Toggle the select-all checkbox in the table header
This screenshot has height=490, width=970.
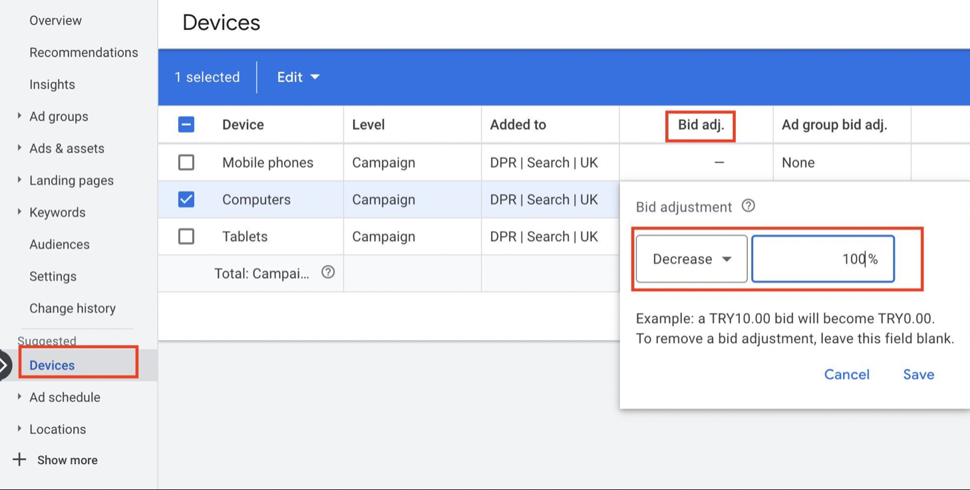[186, 124]
